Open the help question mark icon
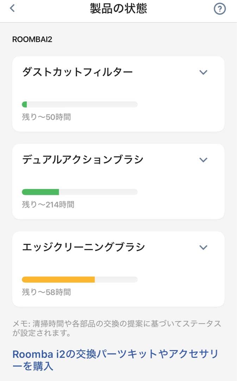The width and height of the screenshot is (237, 381). click(x=220, y=9)
